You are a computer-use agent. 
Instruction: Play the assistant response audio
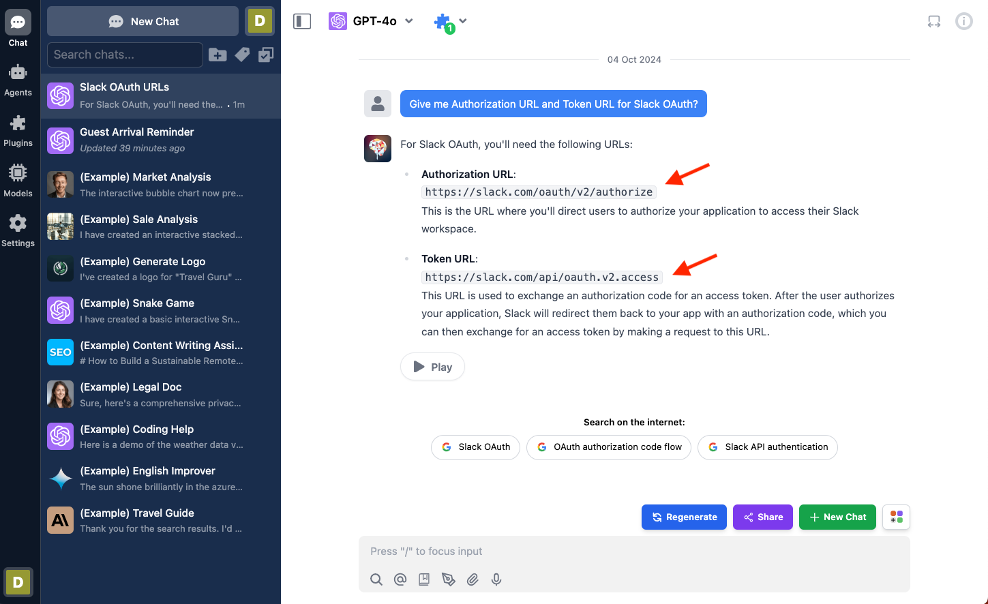[432, 367]
